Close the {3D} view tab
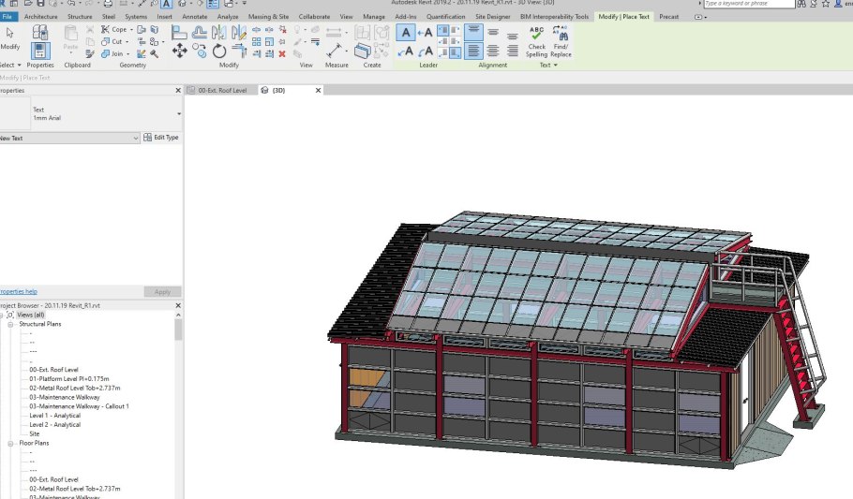853x499 pixels. [x=319, y=90]
